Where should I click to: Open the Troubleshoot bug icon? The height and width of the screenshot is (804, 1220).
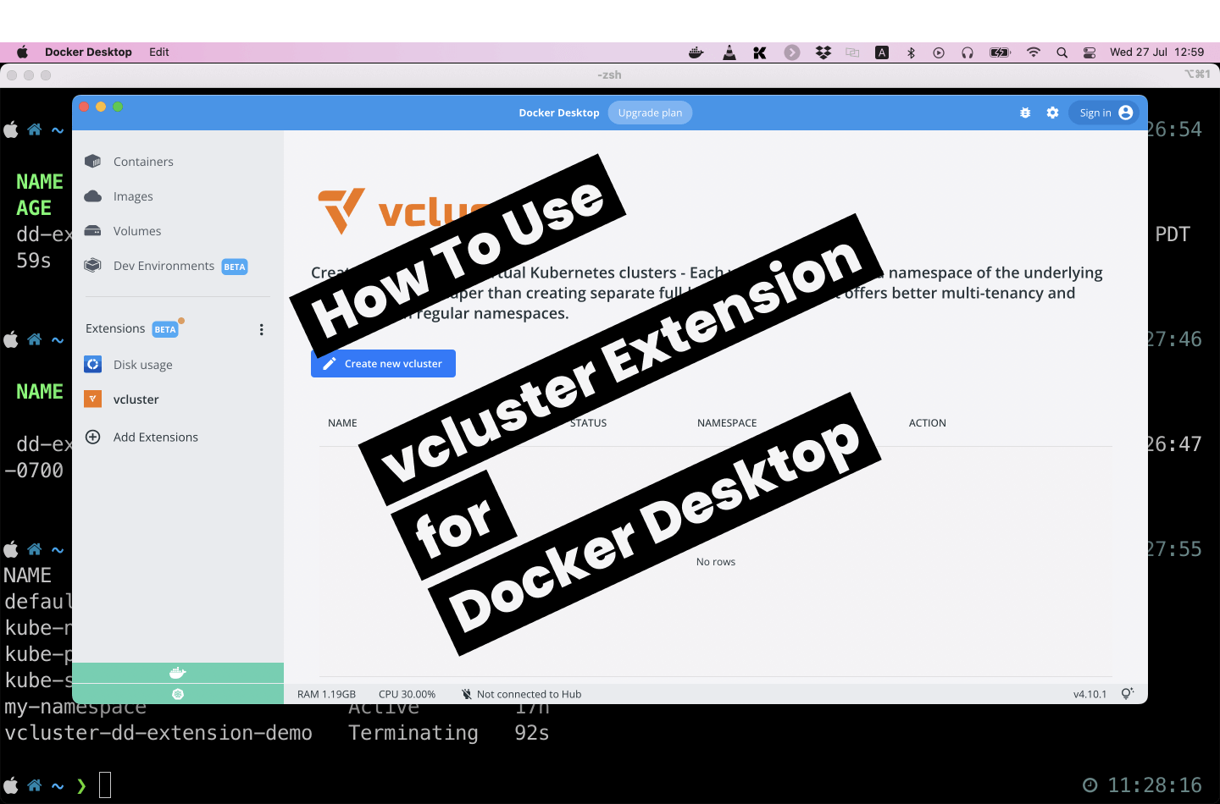1025,112
